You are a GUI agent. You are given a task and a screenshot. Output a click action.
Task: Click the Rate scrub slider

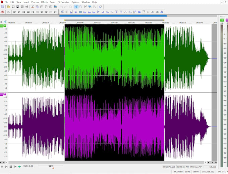tap(51, 166)
